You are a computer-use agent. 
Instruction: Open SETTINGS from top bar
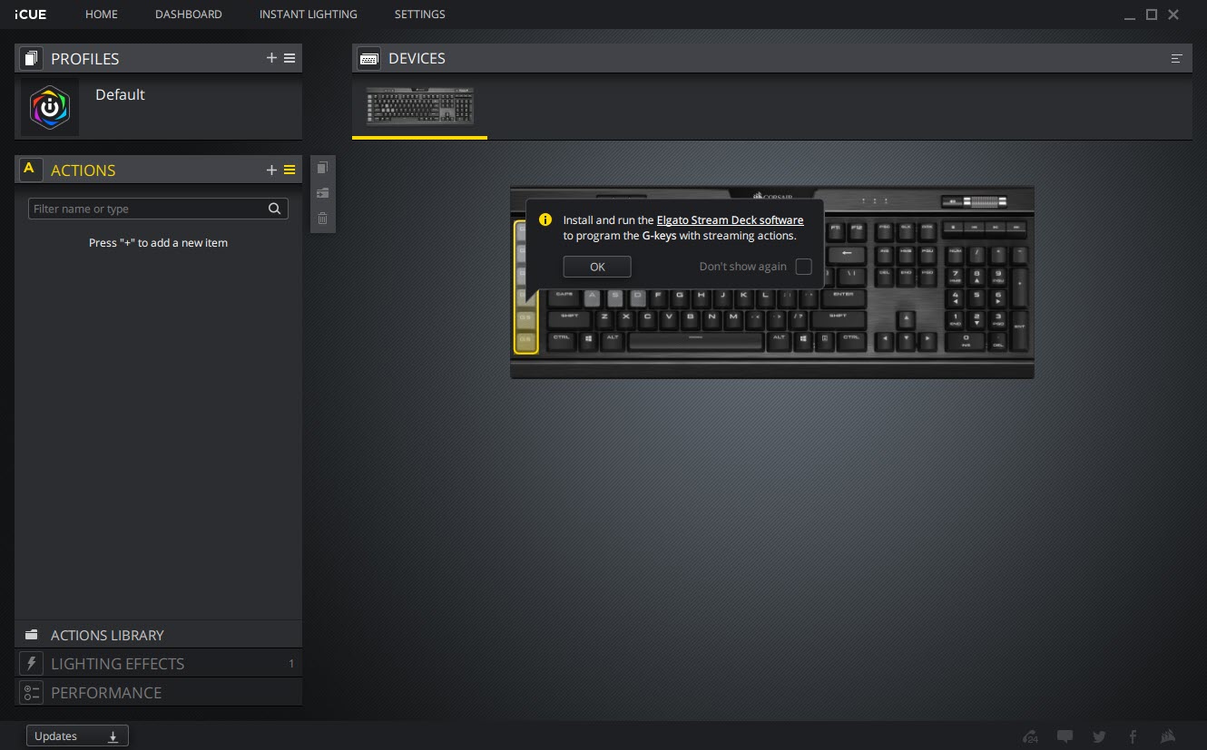420,15
